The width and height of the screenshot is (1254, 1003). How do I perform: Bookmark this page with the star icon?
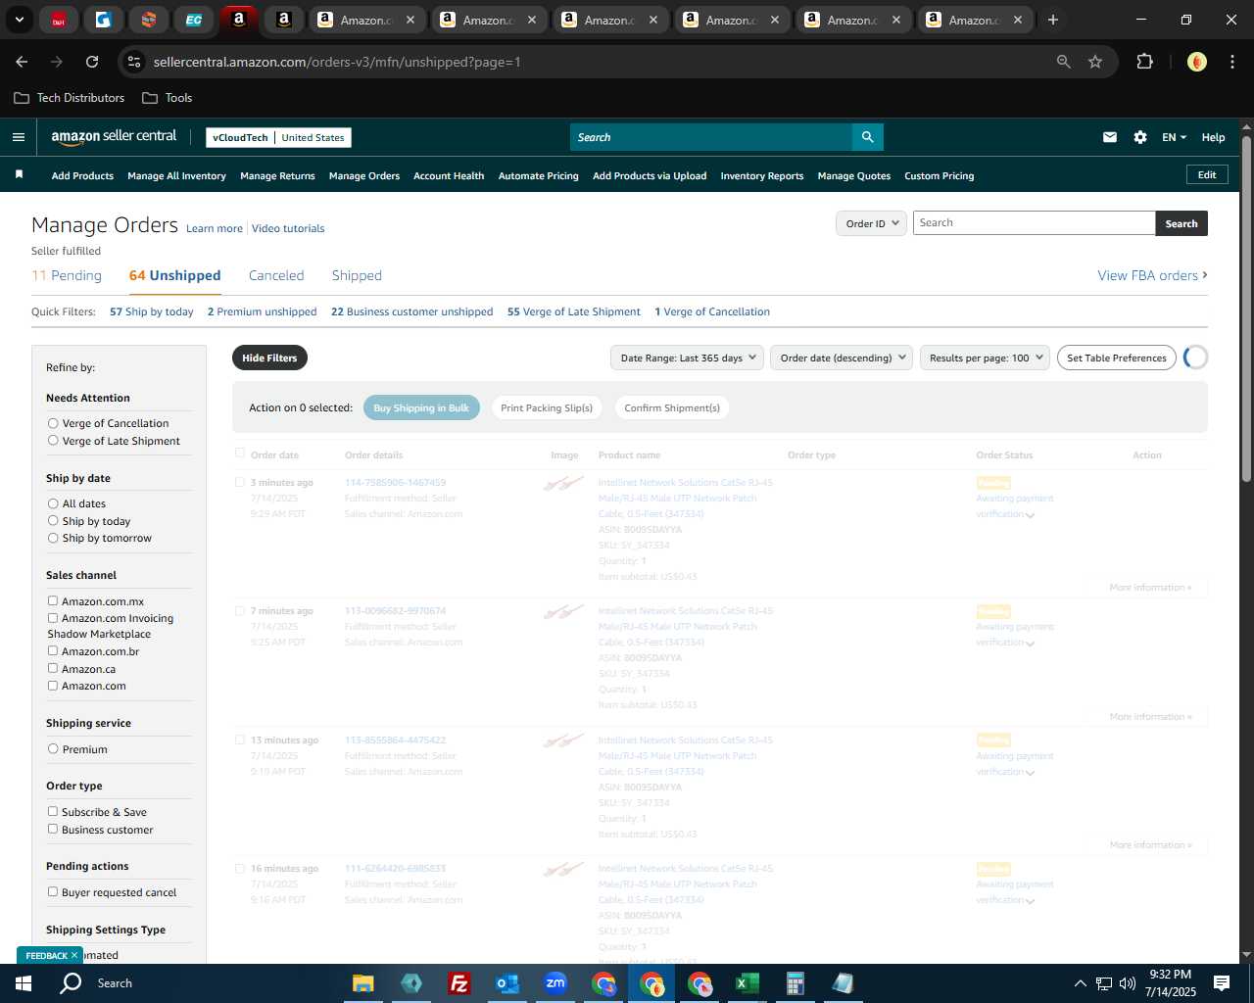(x=1095, y=62)
